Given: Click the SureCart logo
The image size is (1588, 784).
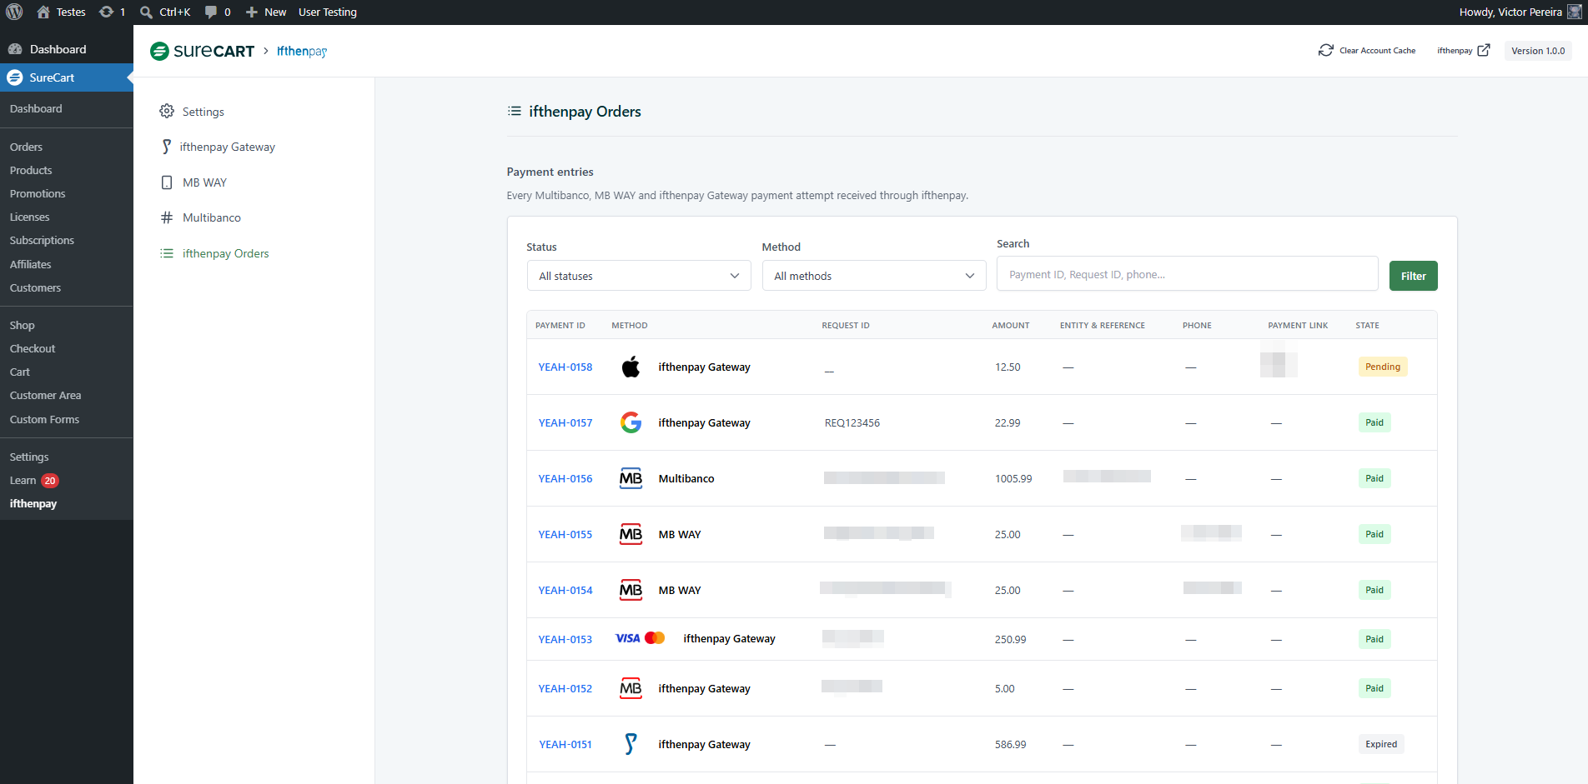Looking at the screenshot, I should 202,51.
